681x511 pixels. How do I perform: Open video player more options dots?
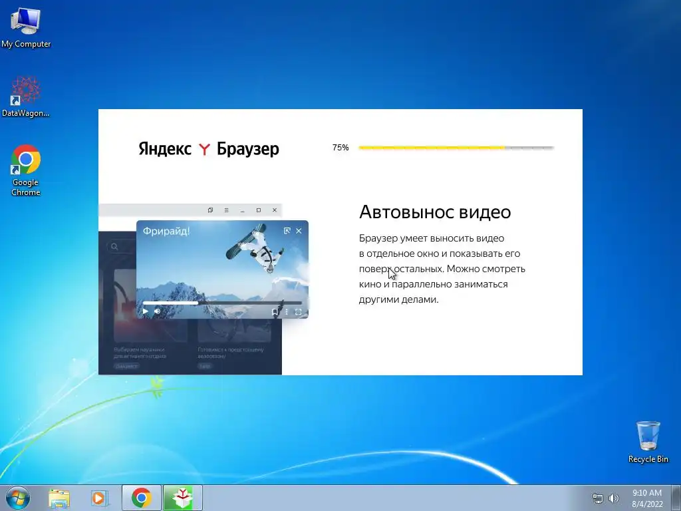(x=286, y=311)
